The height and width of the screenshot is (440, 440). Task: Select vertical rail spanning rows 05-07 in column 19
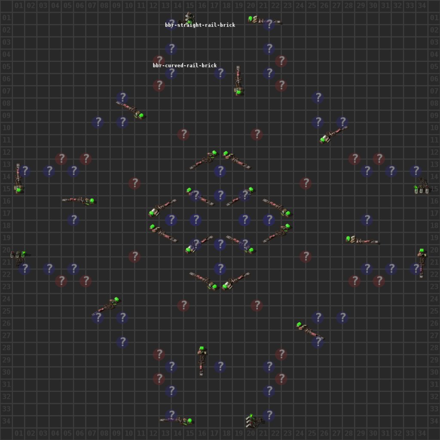pos(238,80)
